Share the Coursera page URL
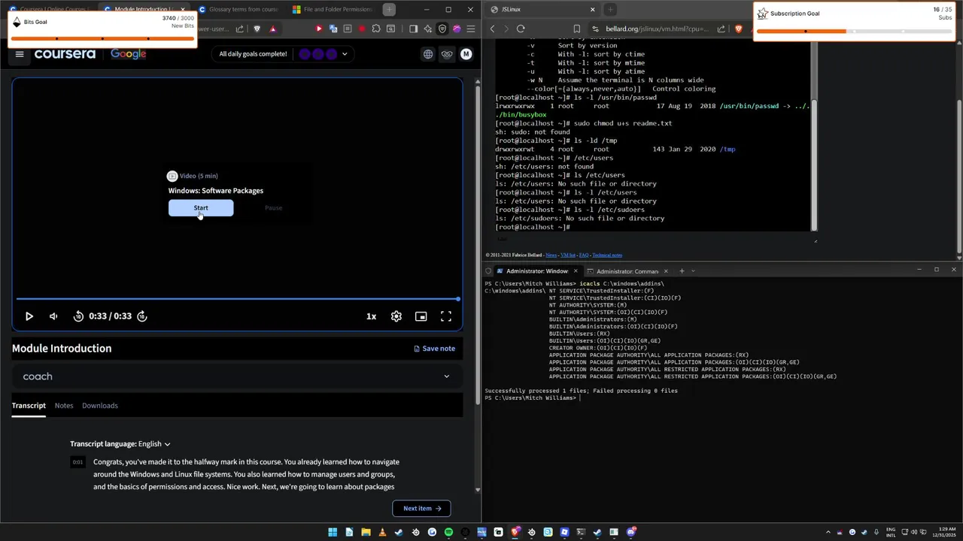Viewport: 963px width, 541px height. 239,29
